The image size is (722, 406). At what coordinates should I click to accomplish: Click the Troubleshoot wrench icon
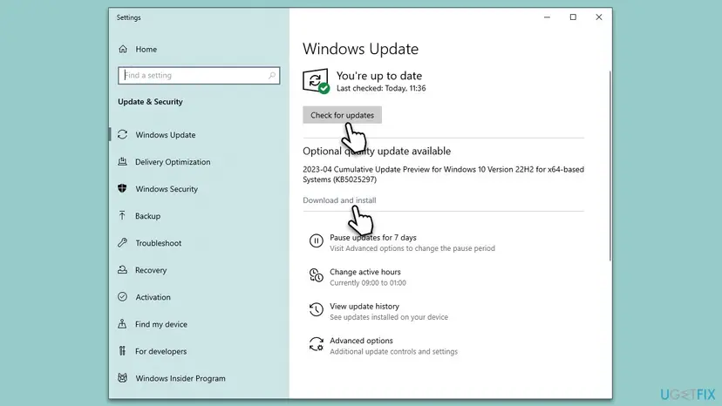pos(122,242)
